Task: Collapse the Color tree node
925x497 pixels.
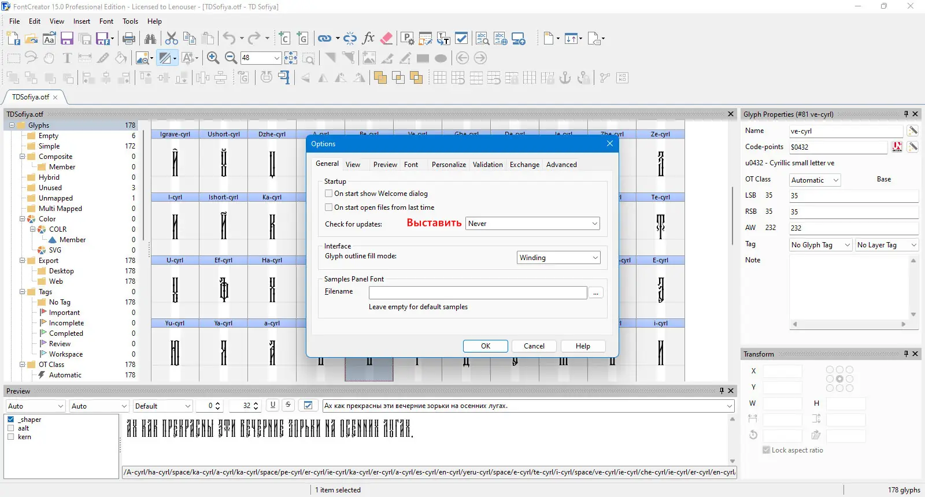Action: click(x=23, y=219)
